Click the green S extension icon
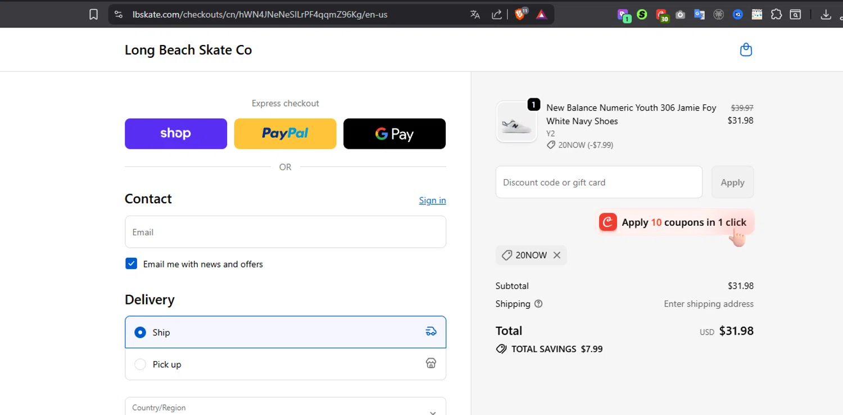The image size is (843, 415). coord(642,15)
